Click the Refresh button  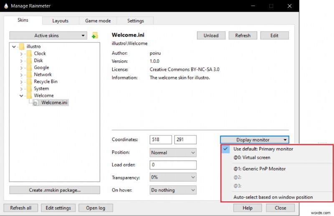[243, 35]
